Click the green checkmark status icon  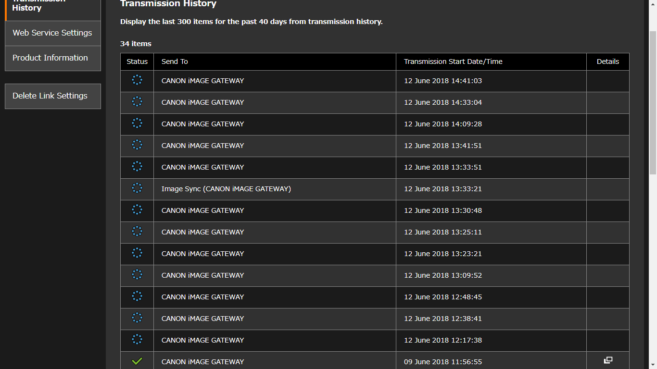pyautogui.click(x=137, y=361)
